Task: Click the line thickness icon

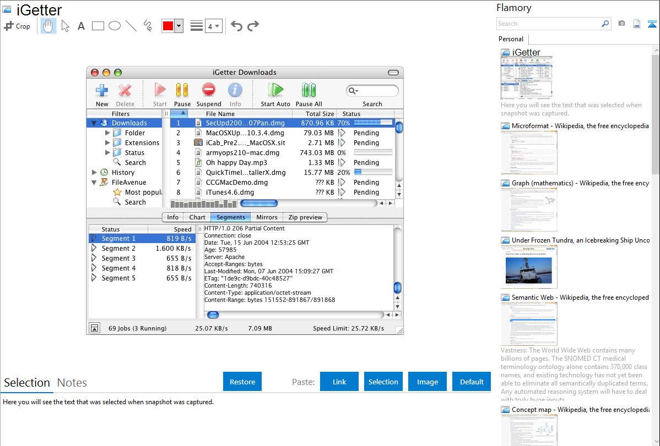Action: 197,26
